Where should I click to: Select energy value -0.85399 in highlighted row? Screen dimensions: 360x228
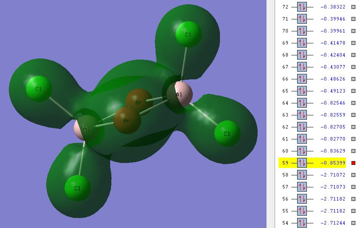(333, 163)
